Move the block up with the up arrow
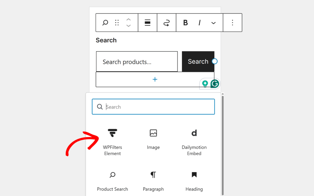This screenshot has width=314, height=196. tap(128, 20)
